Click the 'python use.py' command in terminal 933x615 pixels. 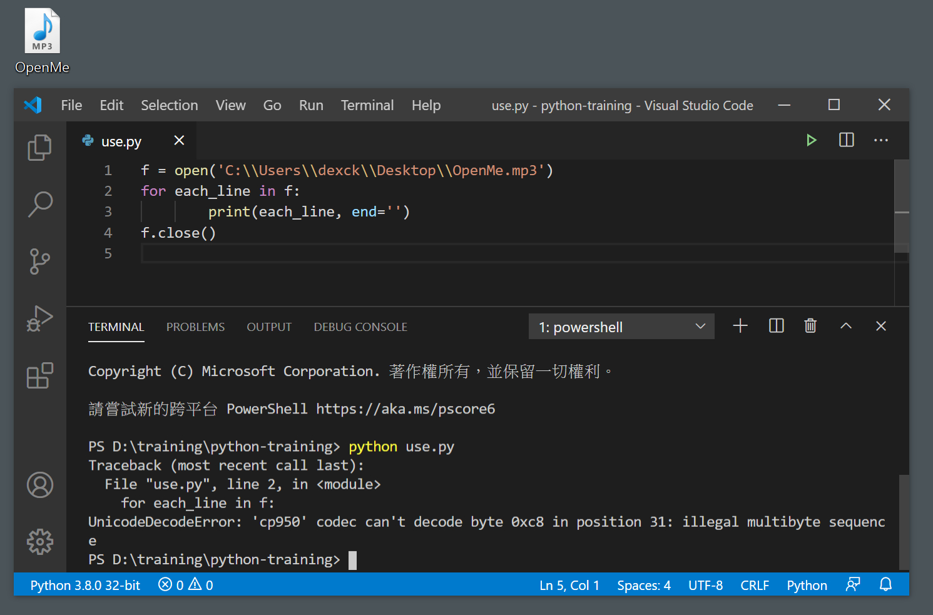click(401, 447)
